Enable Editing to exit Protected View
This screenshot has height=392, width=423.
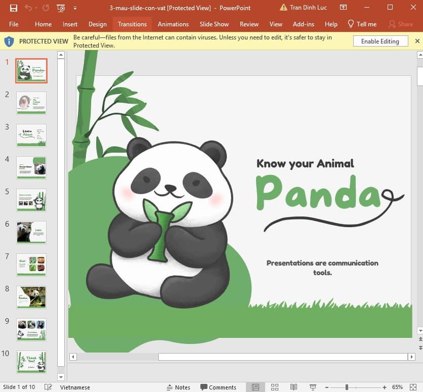click(x=380, y=41)
